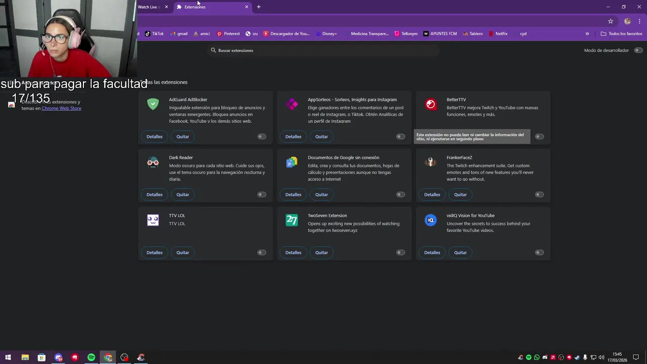647x364 pixels.
Task: Click the Dark Reader extension icon
Action: pyautogui.click(x=153, y=162)
